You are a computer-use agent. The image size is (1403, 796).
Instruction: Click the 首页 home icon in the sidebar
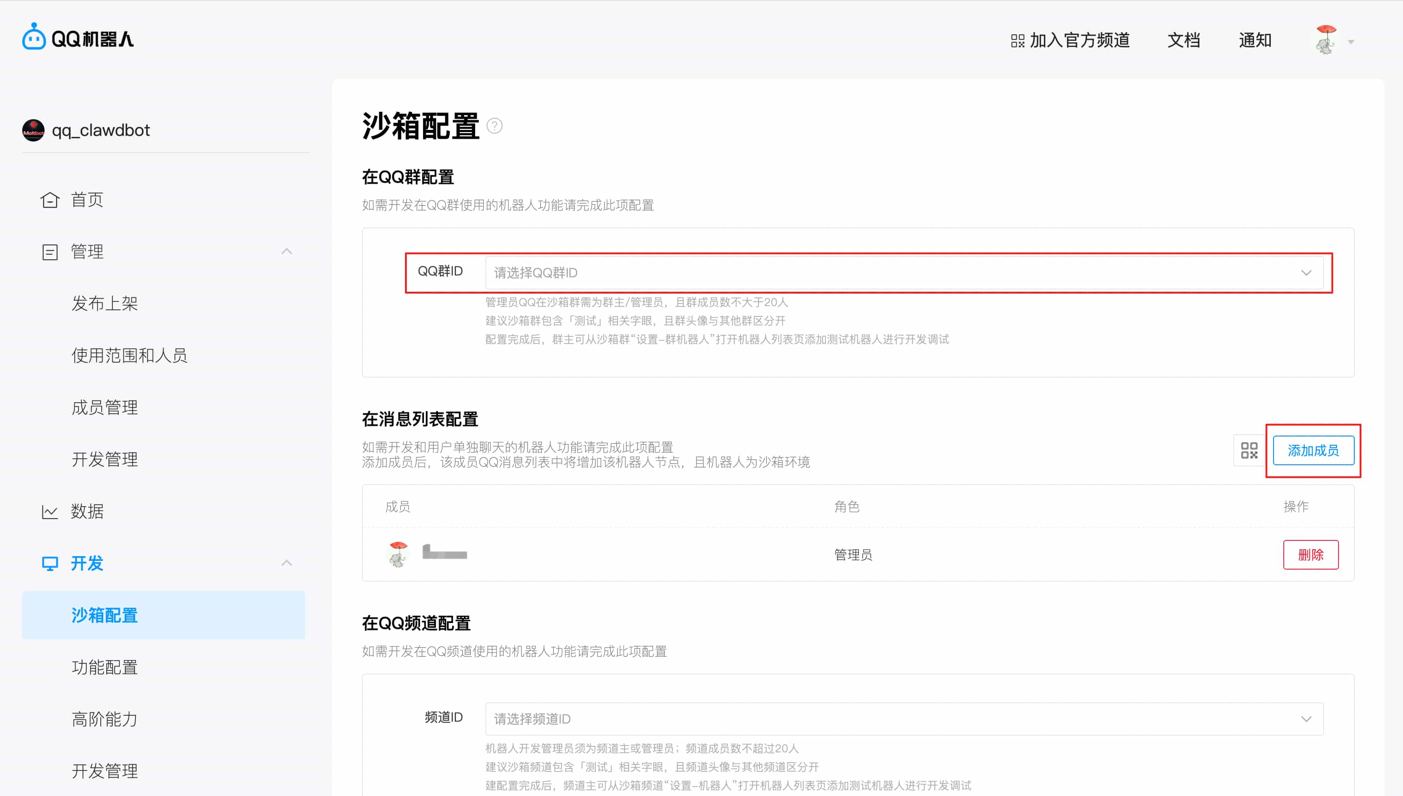[x=50, y=199]
